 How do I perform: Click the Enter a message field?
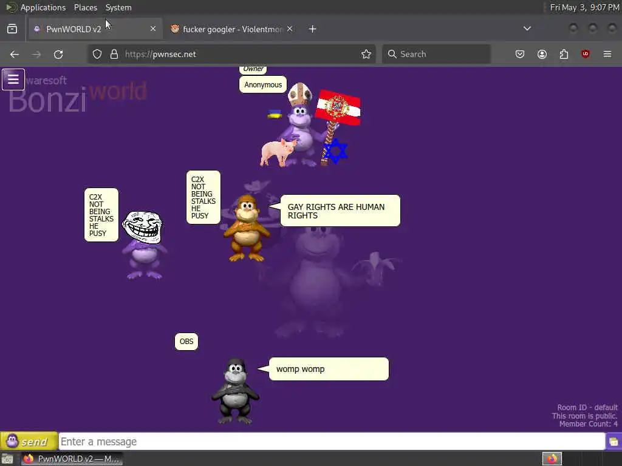coord(332,442)
